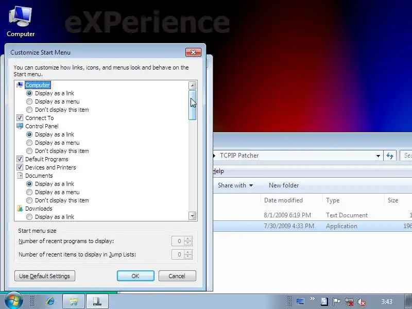Viewport: 412px width, 309px height.
Task: Click the Jump Lists number field
Action: click(178, 254)
